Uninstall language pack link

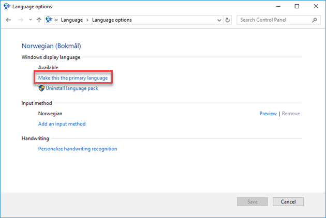(x=72, y=88)
